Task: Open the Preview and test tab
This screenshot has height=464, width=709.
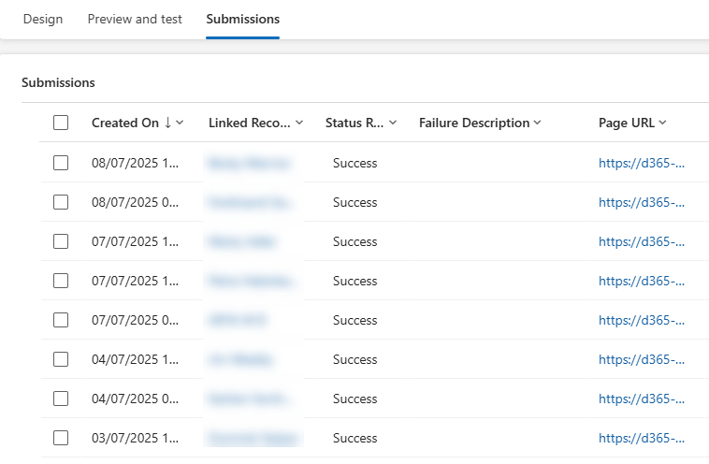Action: [135, 19]
